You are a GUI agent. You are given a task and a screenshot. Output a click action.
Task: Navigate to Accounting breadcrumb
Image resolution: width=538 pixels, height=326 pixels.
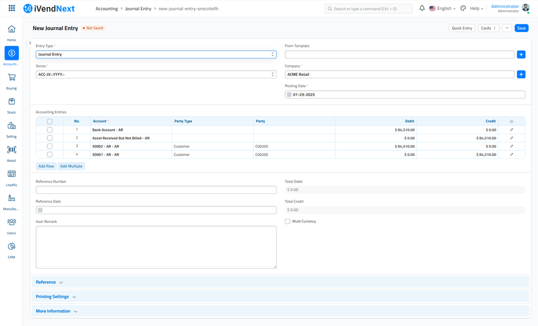coord(107,9)
